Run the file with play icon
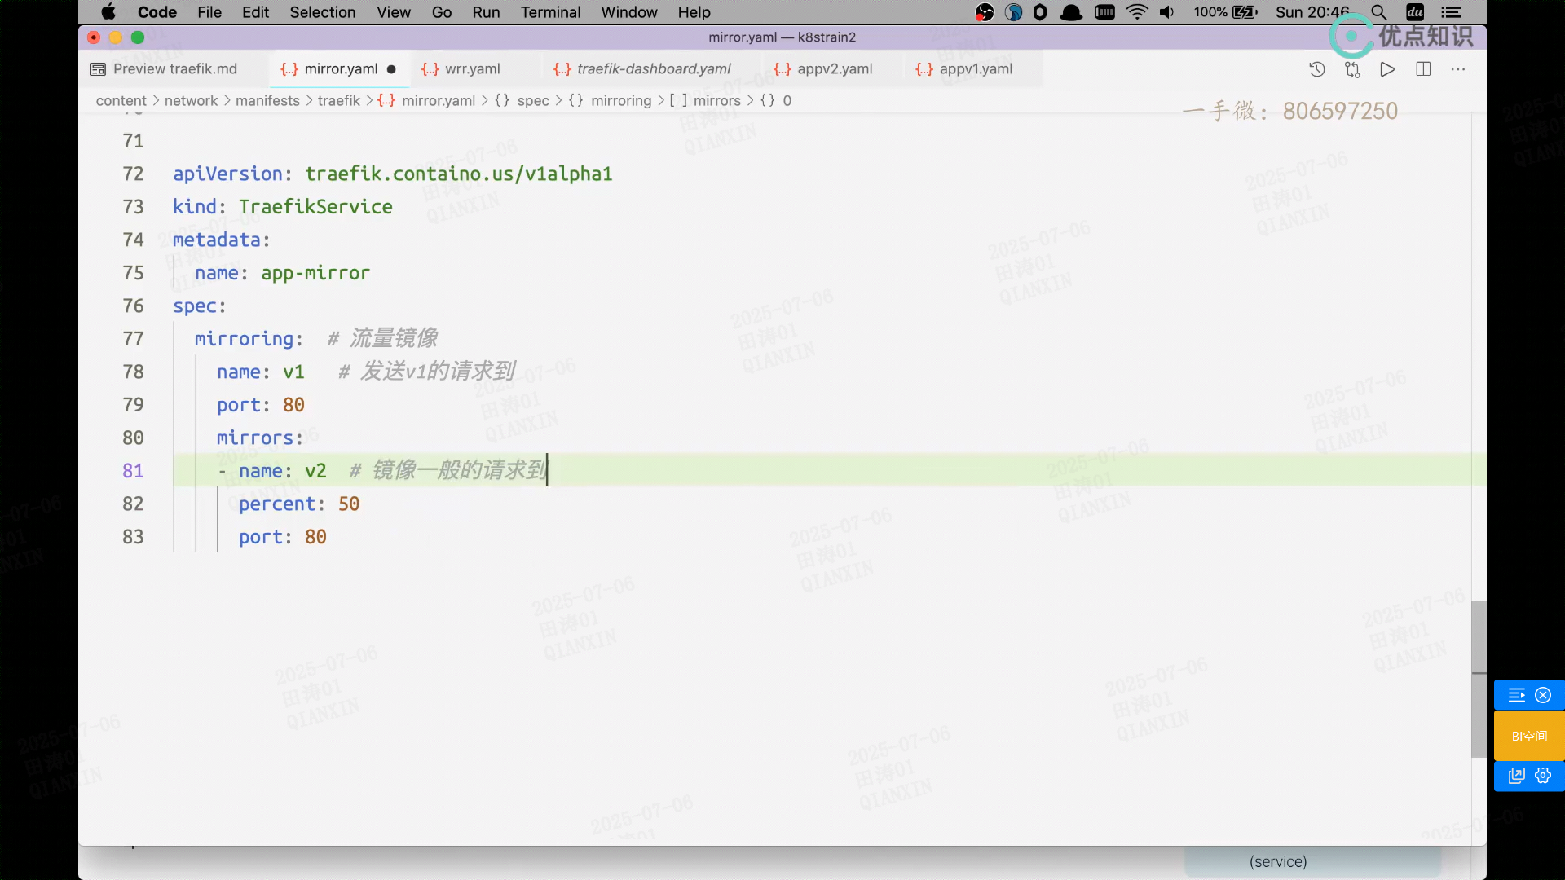Image resolution: width=1565 pixels, height=880 pixels. (1387, 69)
